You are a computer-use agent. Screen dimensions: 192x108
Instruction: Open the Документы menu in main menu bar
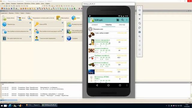[27, 4]
